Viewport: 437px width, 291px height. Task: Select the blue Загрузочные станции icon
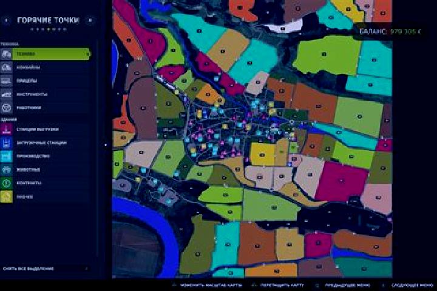(6, 142)
